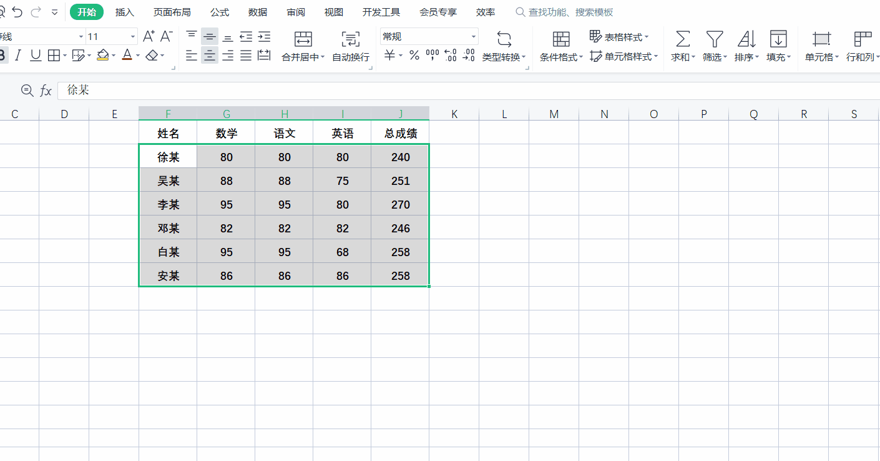The height and width of the screenshot is (461, 880).
Task: Select the 总成绩 header cell
Action: [x=400, y=133]
